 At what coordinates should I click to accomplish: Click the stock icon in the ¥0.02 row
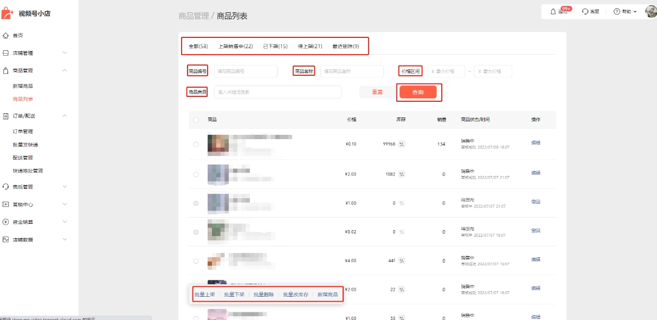(402, 232)
